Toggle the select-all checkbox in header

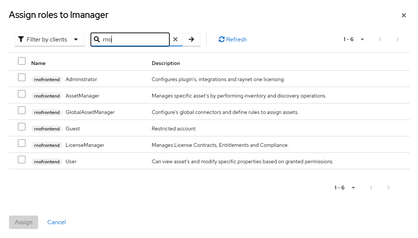pyautogui.click(x=22, y=61)
